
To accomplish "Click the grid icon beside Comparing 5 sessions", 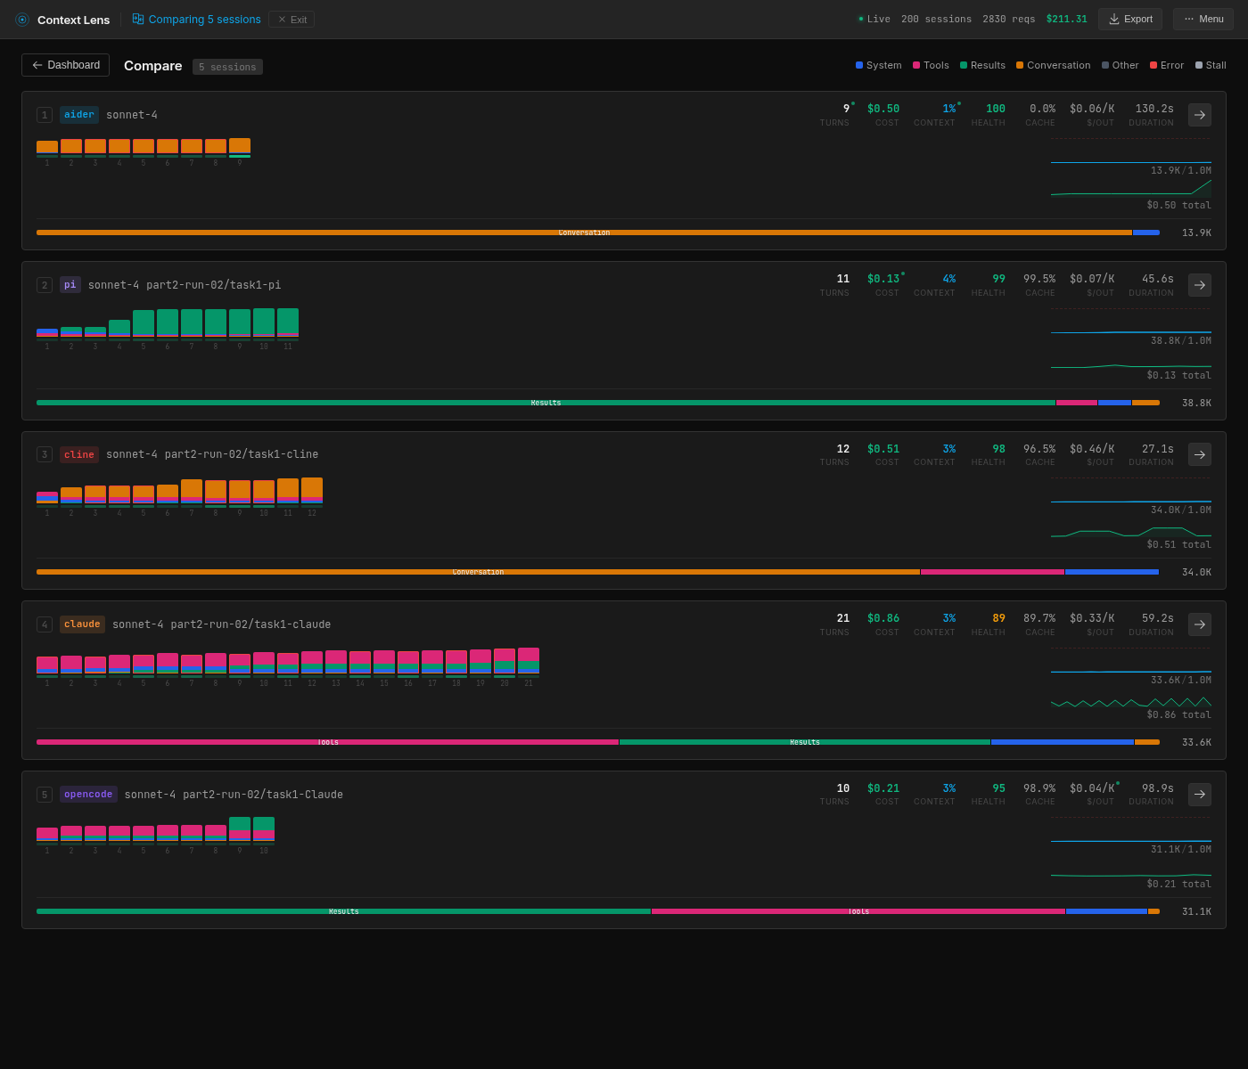I will click(137, 19).
